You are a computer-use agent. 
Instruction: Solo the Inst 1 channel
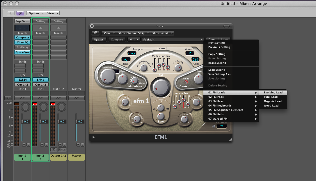[x=28, y=145]
